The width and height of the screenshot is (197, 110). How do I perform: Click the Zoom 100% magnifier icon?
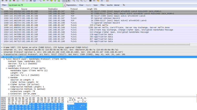[x=81, y=1]
